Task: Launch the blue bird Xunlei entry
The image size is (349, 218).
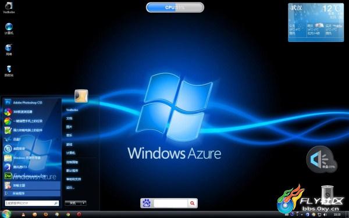Action: (x=32, y=140)
